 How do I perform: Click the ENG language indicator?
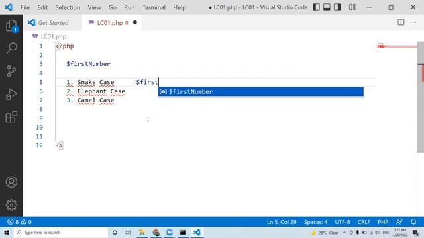coord(386,233)
